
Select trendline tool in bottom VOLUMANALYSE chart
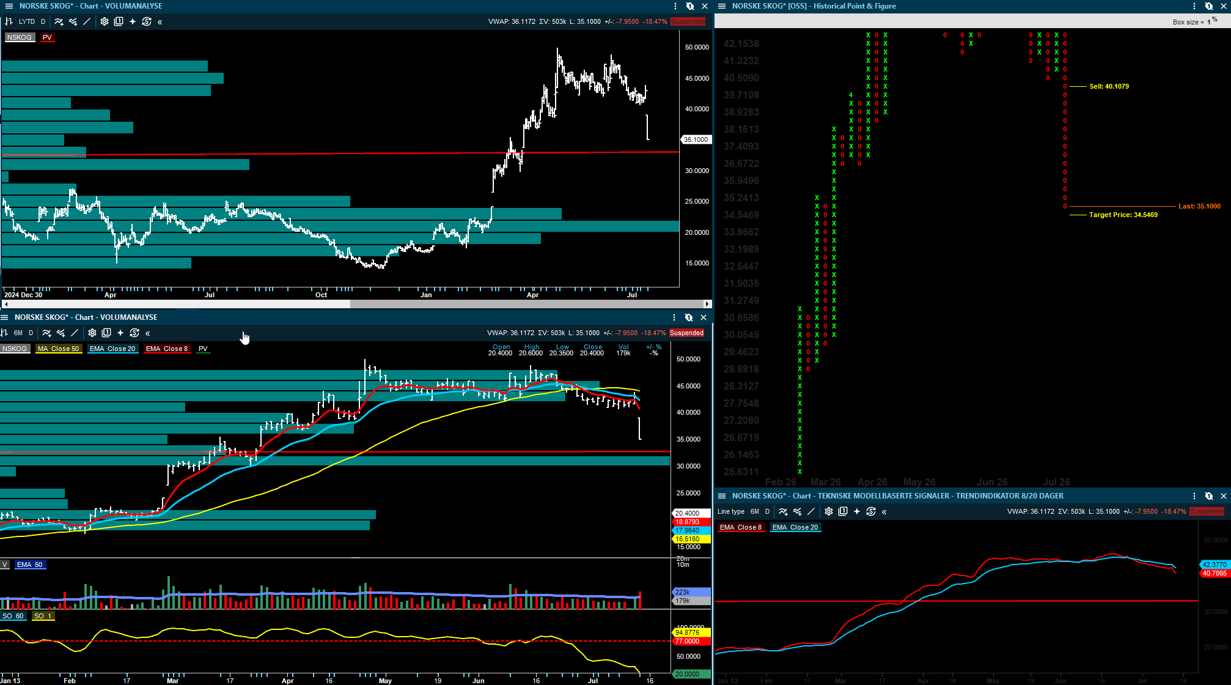tap(75, 333)
